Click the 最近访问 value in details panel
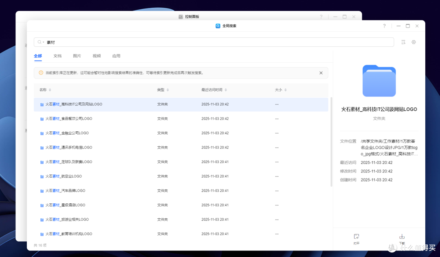The width and height of the screenshot is (440, 257). click(x=376, y=163)
